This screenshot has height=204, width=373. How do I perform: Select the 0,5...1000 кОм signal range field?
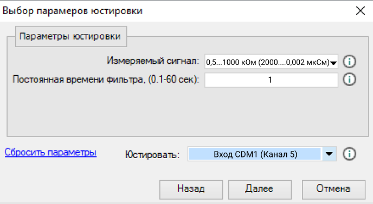tap(271, 62)
